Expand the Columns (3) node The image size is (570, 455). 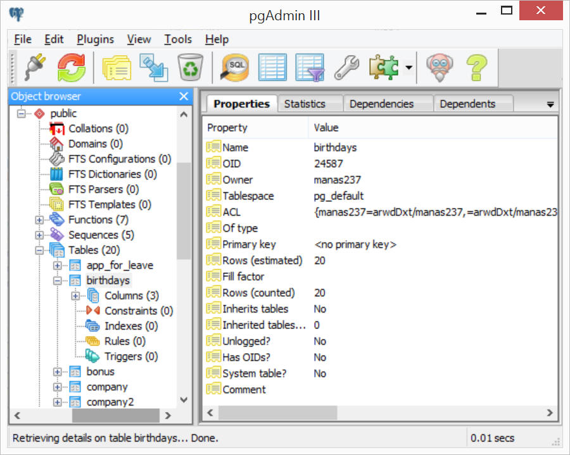75,296
